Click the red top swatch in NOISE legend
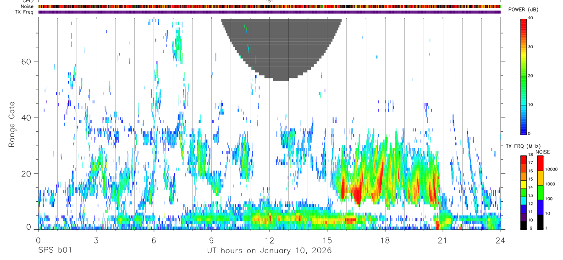Viewport: 563px width, 260px height. pos(541,163)
